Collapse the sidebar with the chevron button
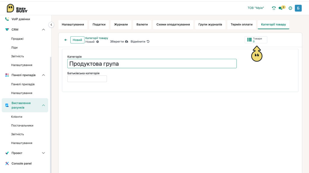The width and height of the screenshot is (309, 173). (x=51, y=25)
